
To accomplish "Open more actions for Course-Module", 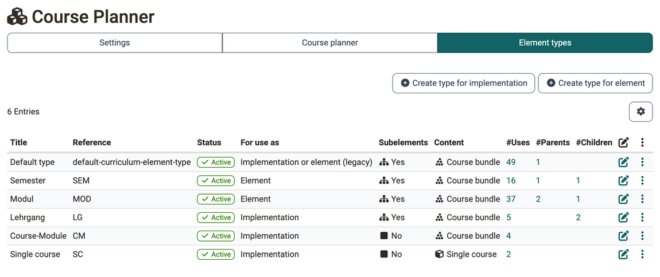I will pos(642,236).
